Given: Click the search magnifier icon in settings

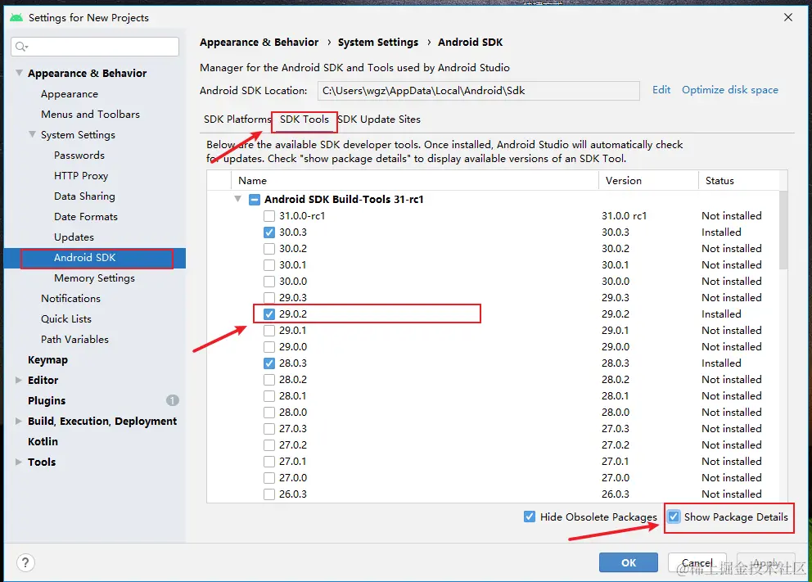Looking at the screenshot, I should point(20,47).
